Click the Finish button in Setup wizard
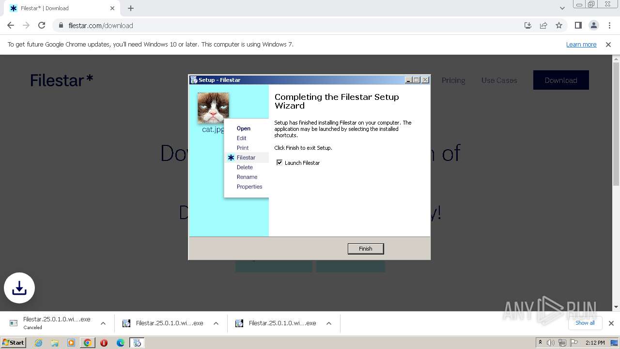 click(x=366, y=249)
